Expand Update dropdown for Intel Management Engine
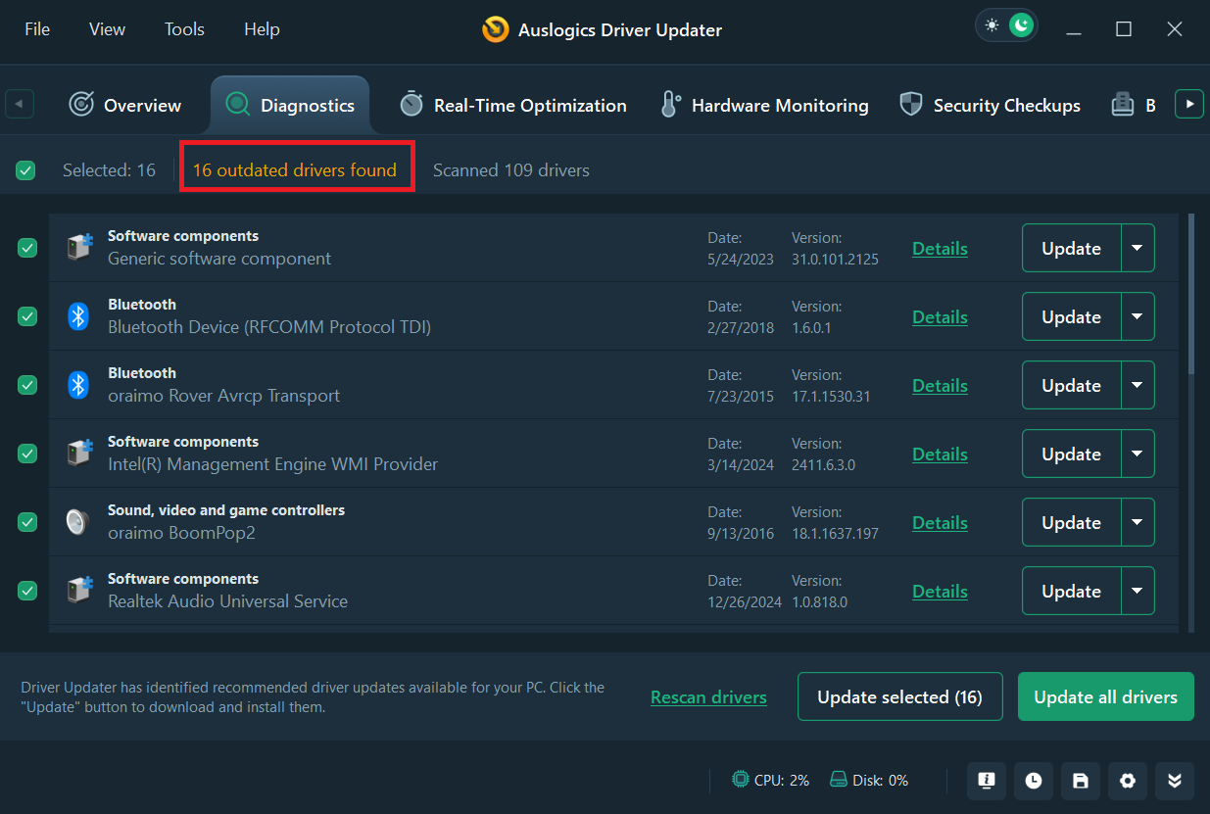The height and width of the screenshot is (814, 1210). [x=1137, y=455]
